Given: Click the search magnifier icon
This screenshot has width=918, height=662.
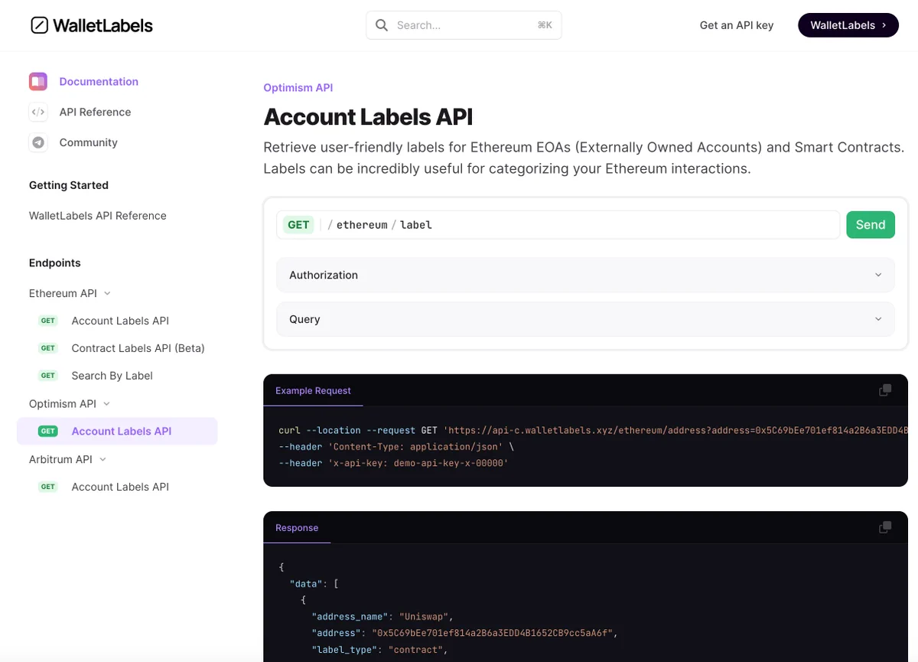Looking at the screenshot, I should [382, 25].
